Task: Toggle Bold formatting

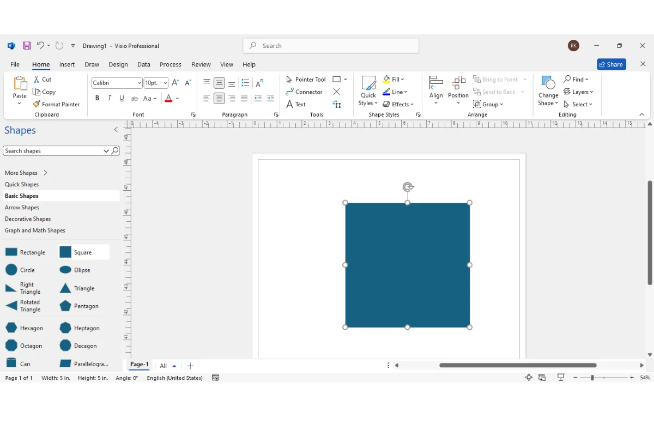Action: click(97, 99)
